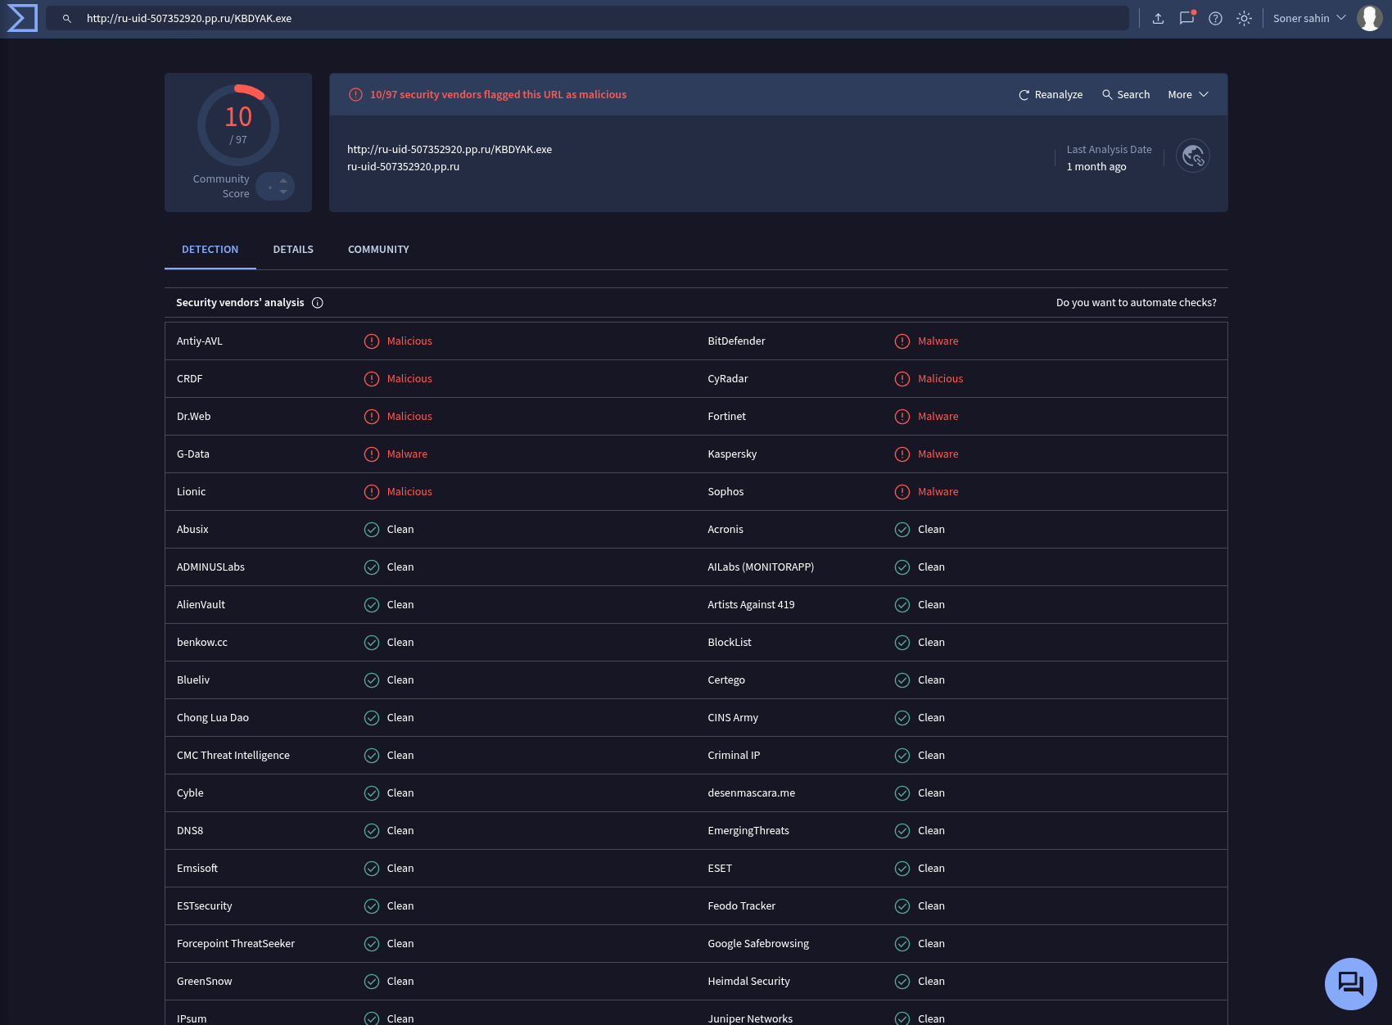Click the GreenSnow vendor name

click(205, 981)
